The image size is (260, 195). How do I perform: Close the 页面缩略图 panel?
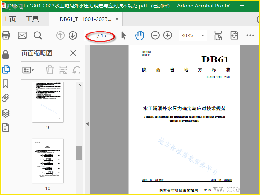coord(73,53)
